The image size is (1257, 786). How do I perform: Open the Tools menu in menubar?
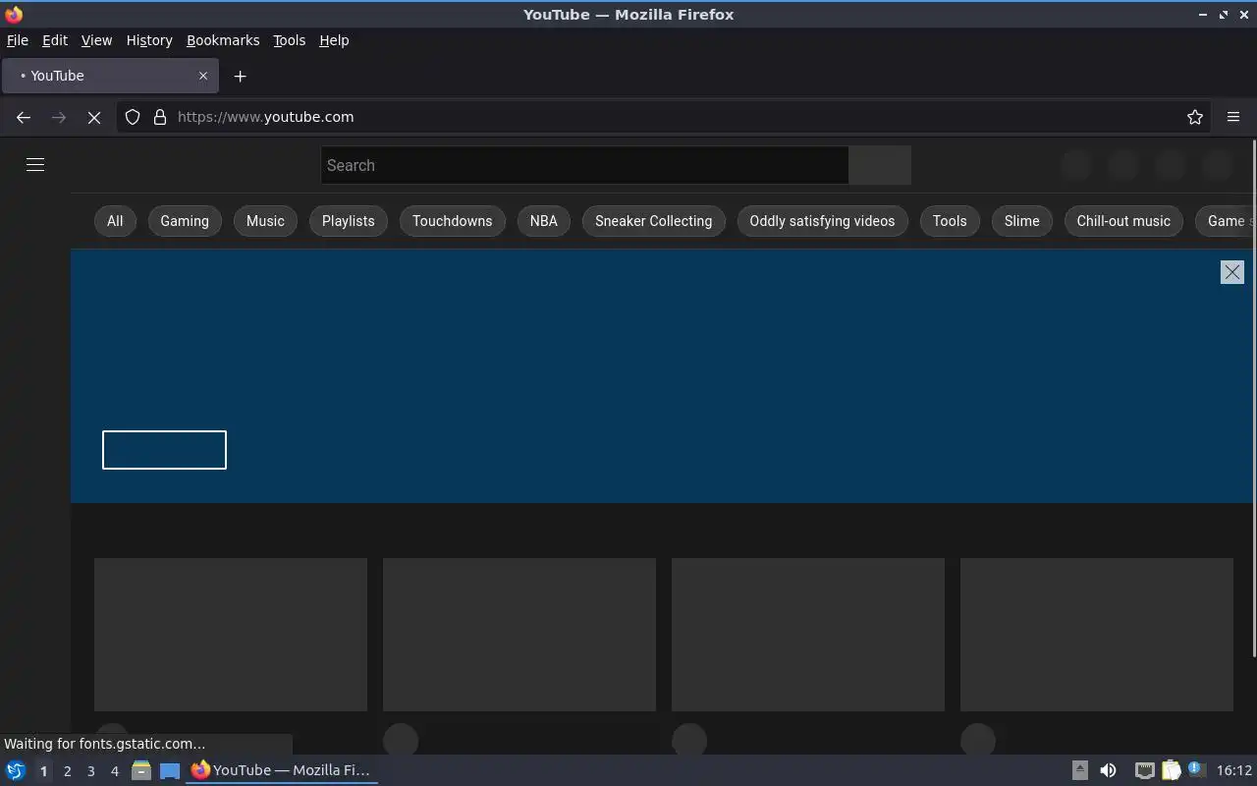coord(289,40)
